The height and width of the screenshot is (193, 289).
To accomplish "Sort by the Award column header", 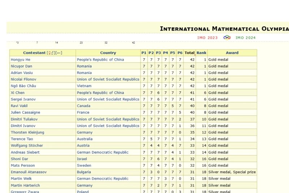I will pos(232,53).
